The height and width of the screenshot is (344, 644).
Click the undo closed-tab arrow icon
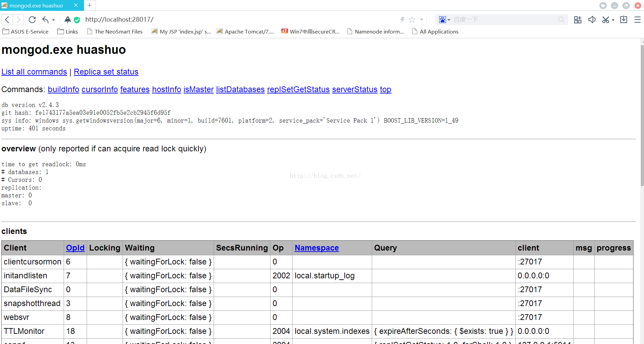coord(45,20)
